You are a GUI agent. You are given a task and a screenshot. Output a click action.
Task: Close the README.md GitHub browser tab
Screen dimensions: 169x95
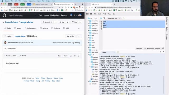[72, 4]
